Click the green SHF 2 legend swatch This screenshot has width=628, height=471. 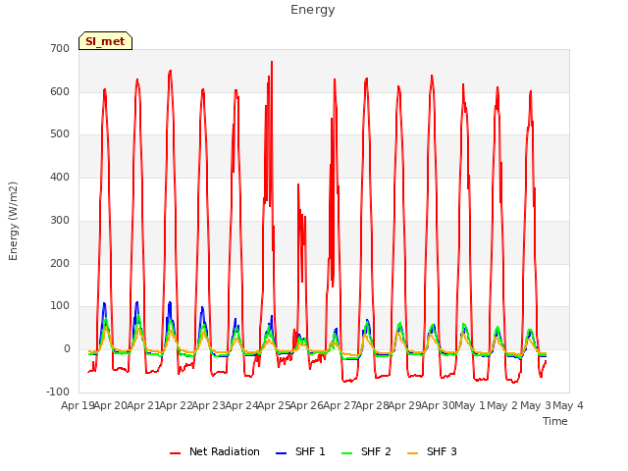tap(346, 453)
